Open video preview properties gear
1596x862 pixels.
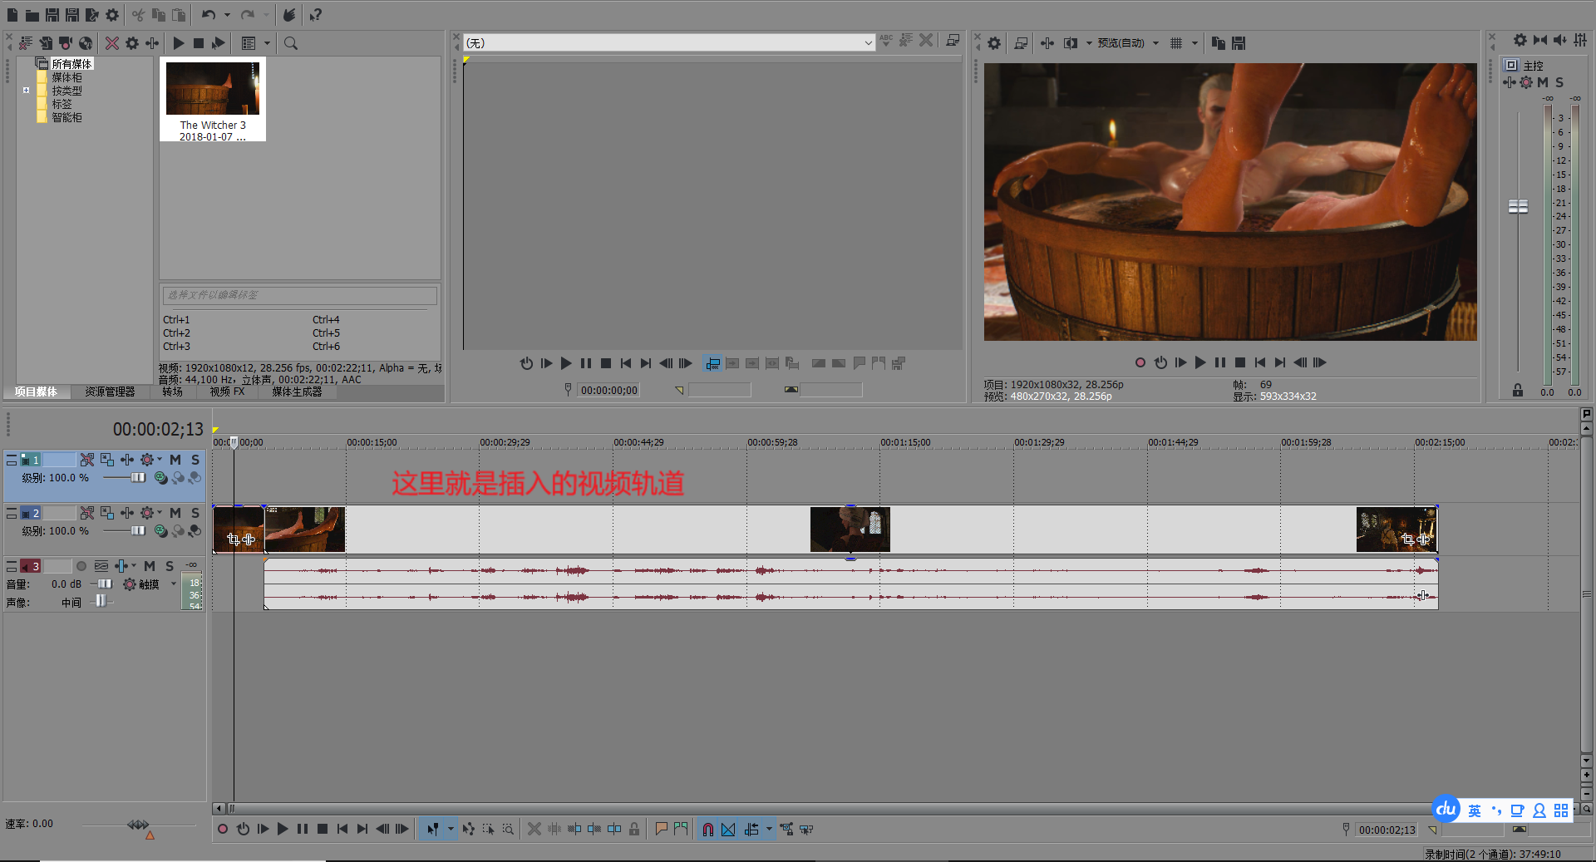(994, 43)
